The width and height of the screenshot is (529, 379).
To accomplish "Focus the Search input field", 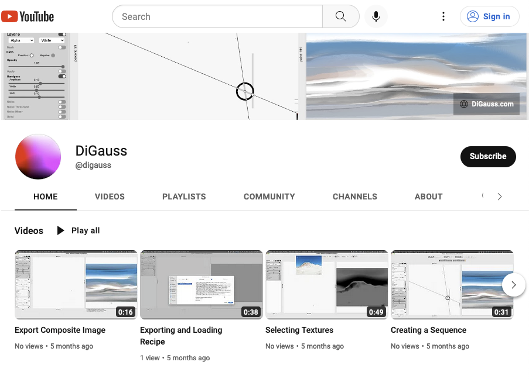I will 217,16.
